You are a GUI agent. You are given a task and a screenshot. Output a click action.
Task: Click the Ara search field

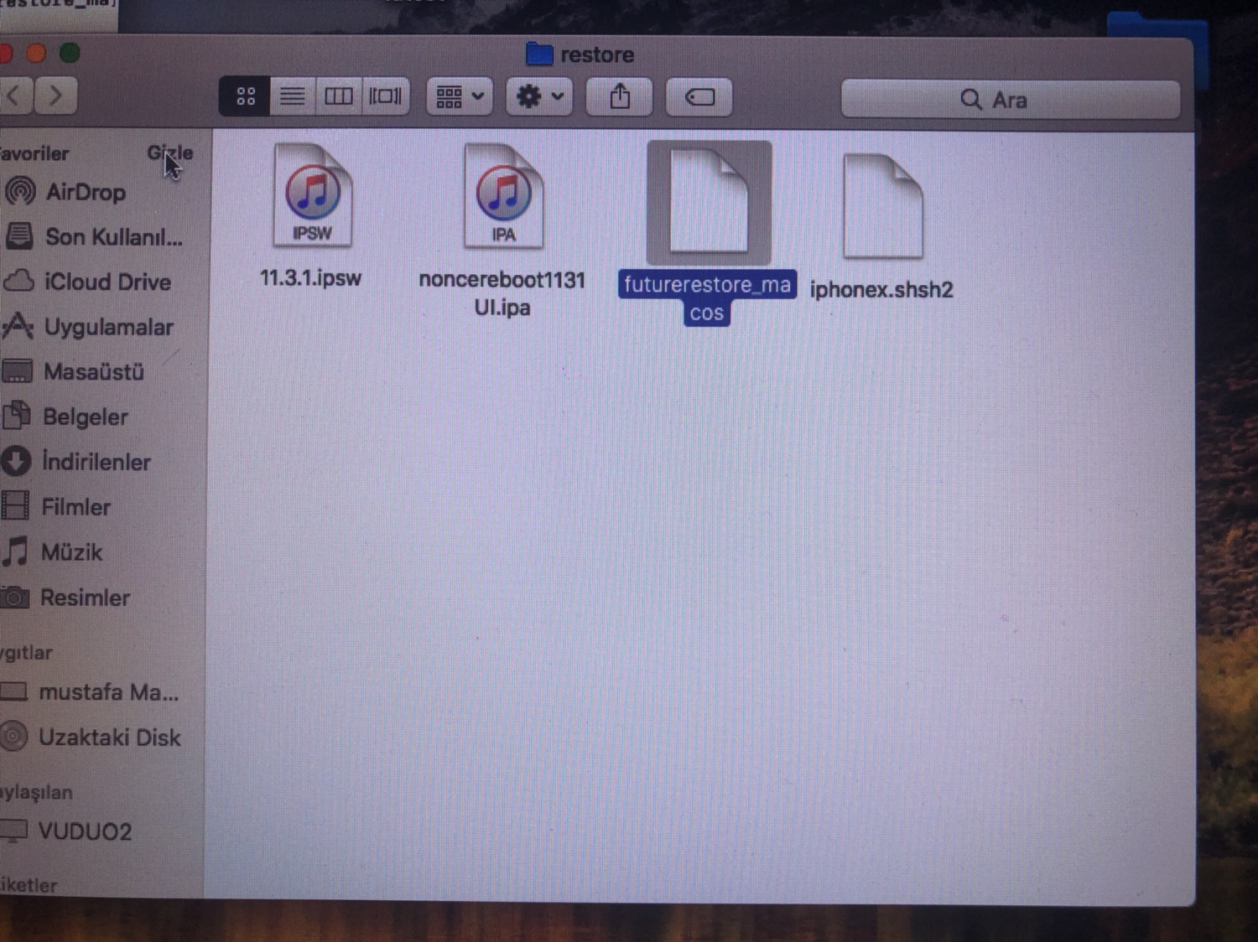click(x=1010, y=100)
